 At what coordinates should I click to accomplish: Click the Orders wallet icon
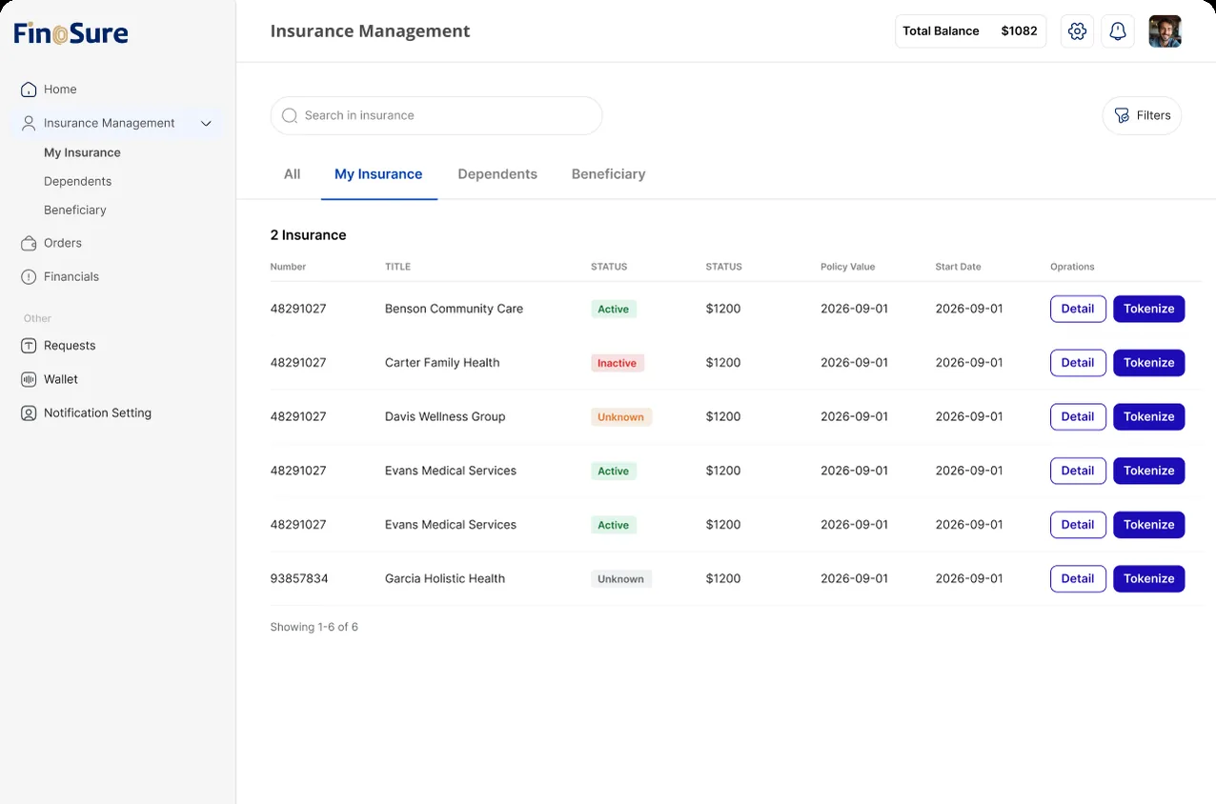tap(29, 243)
